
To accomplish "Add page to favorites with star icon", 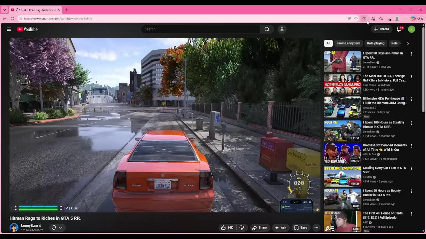I will tap(356, 19).
